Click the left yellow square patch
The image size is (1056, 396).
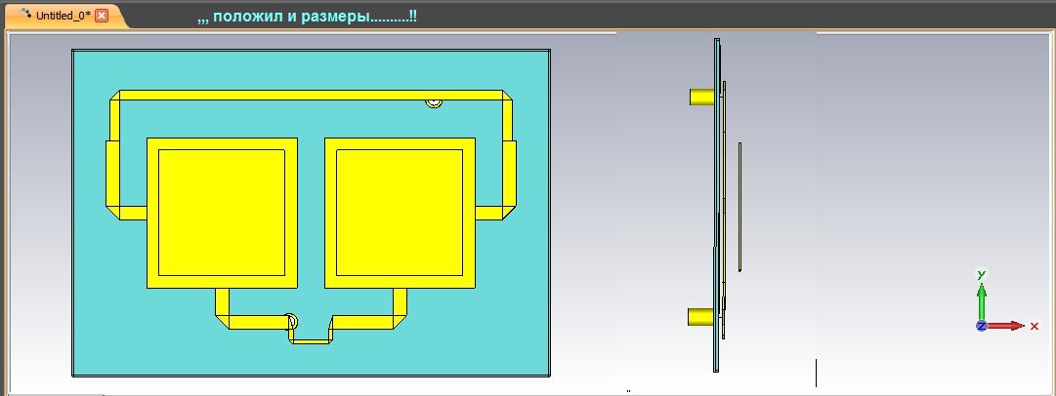click(222, 214)
